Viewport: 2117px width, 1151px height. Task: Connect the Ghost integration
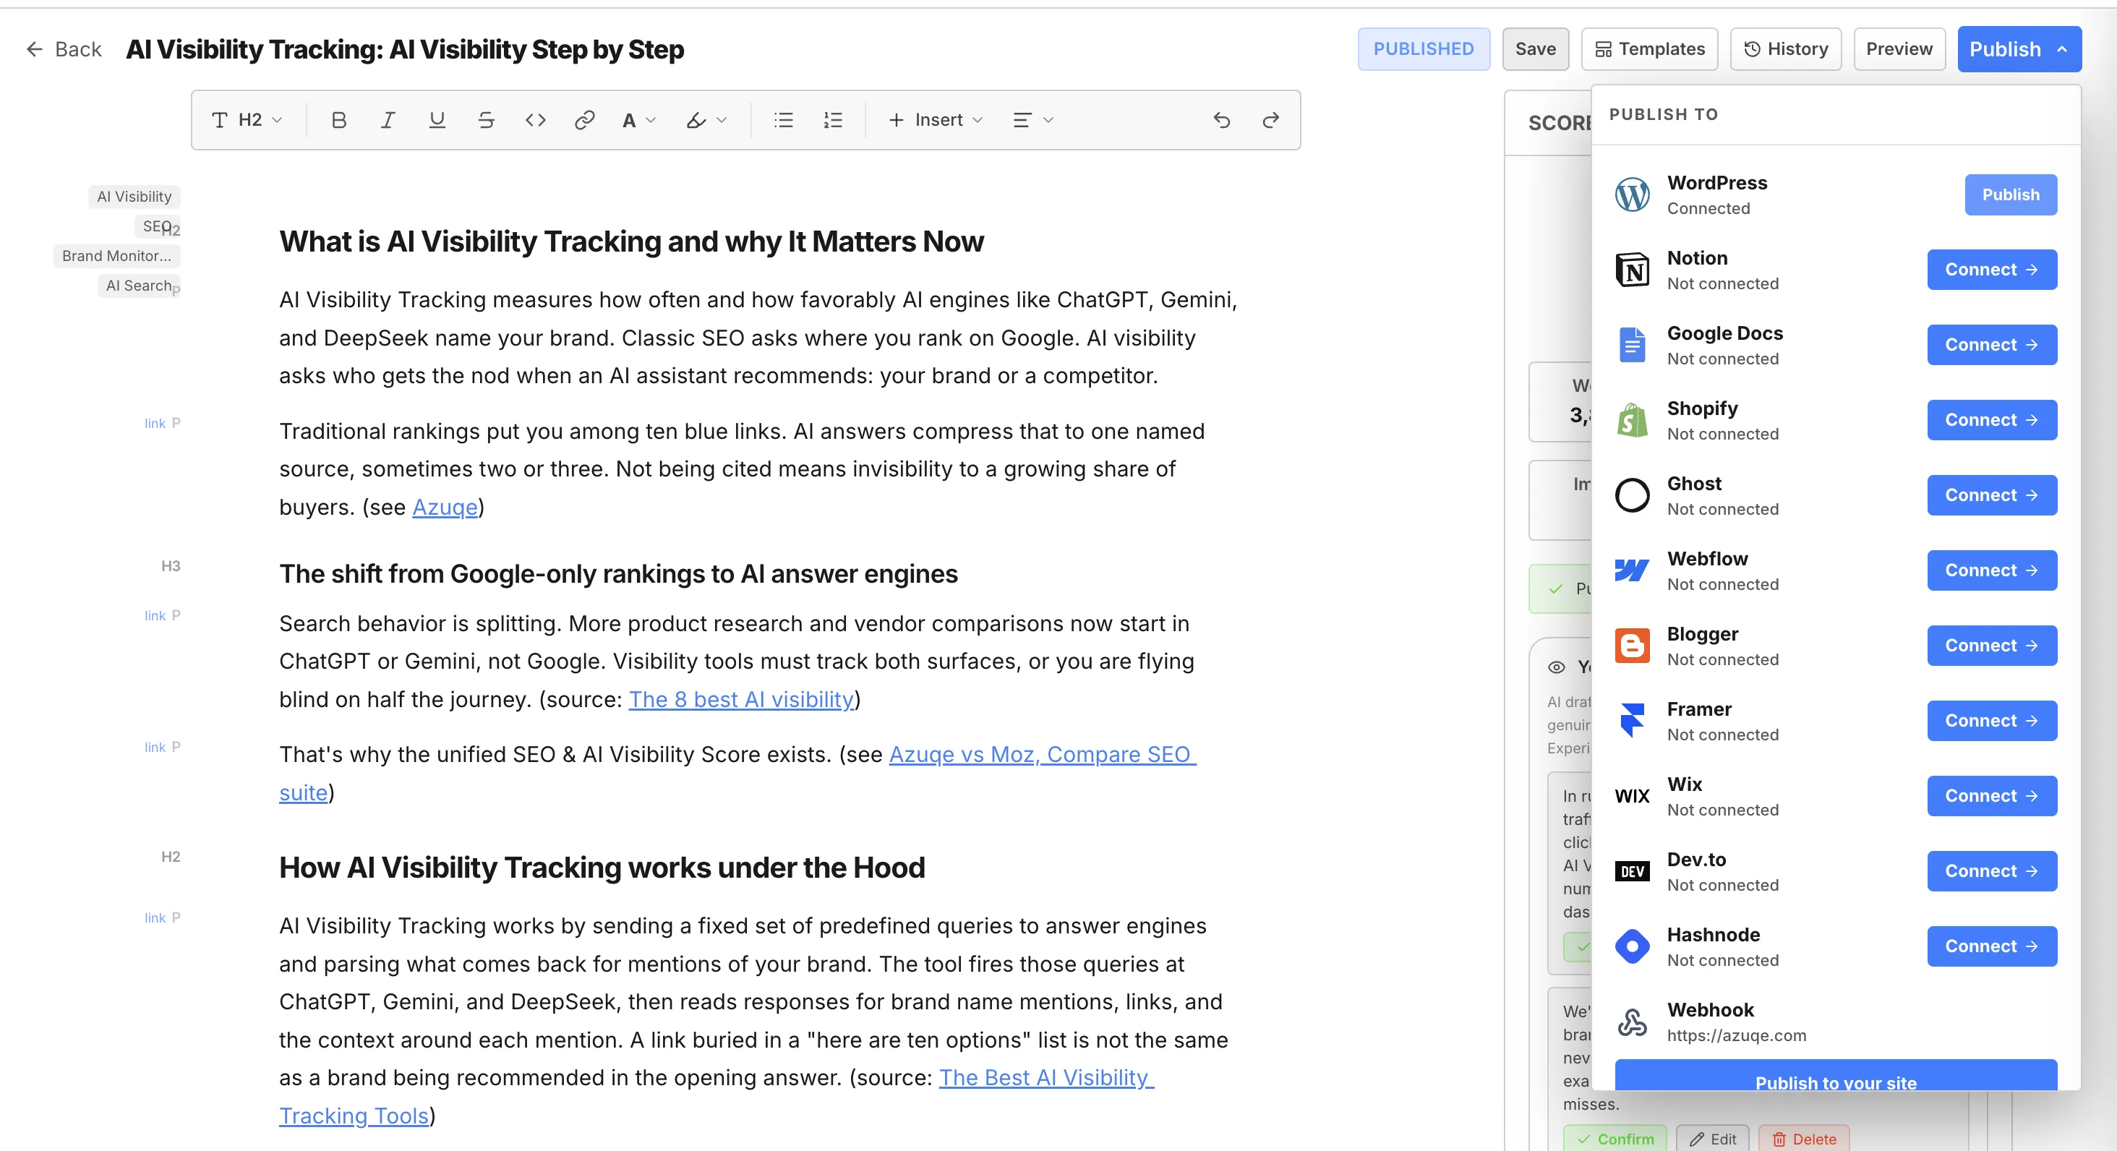[x=1991, y=495]
